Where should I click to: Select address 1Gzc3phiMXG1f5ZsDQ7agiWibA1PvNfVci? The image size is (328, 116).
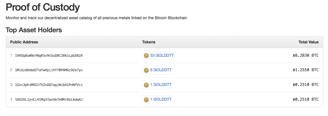click(49, 85)
